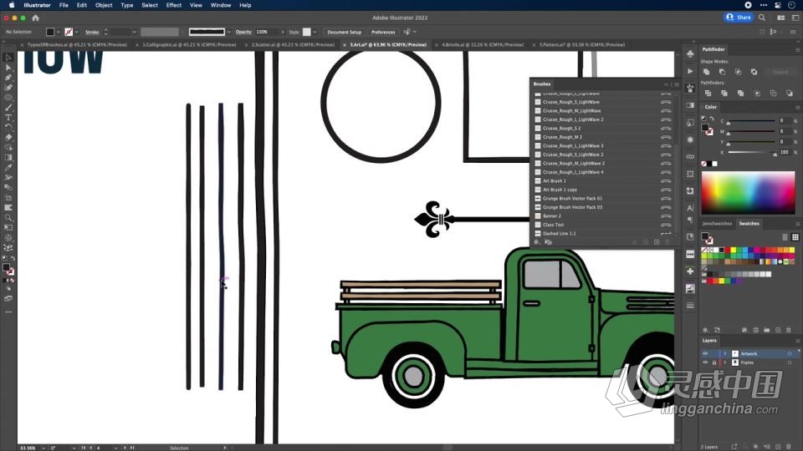The image size is (803, 451).
Task: Apply Minus Back pathfinder
Action: click(x=789, y=93)
